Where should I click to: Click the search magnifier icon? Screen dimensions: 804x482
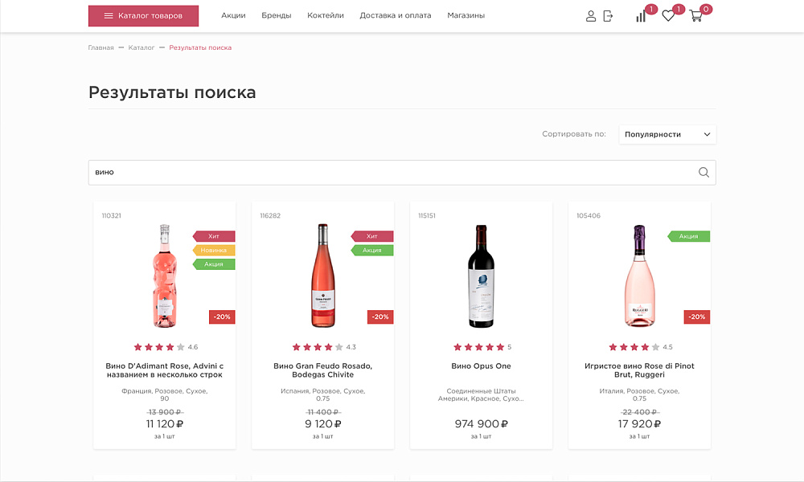point(703,172)
